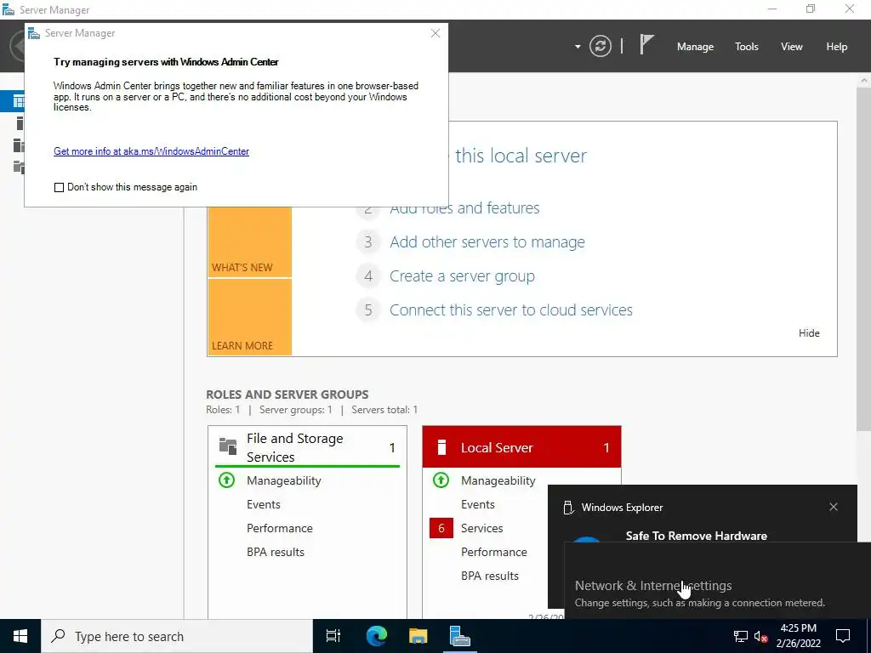Image resolution: width=871 pixels, height=653 pixels.
Task: Open Manageability under Local Server
Action: (x=498, y=481)
